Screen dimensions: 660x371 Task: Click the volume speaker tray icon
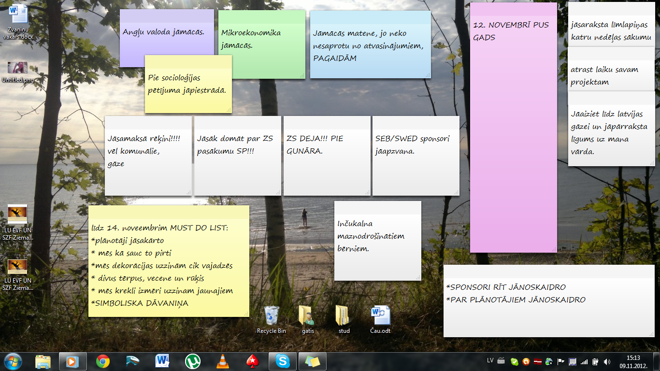607,361
